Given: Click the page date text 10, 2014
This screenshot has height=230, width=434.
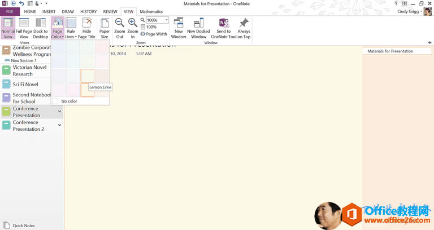Looking at the screenshot, I should [118, 54].
